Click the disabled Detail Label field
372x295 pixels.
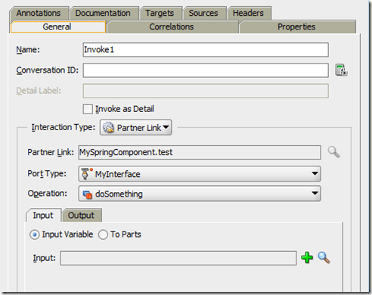coord(206,91)
